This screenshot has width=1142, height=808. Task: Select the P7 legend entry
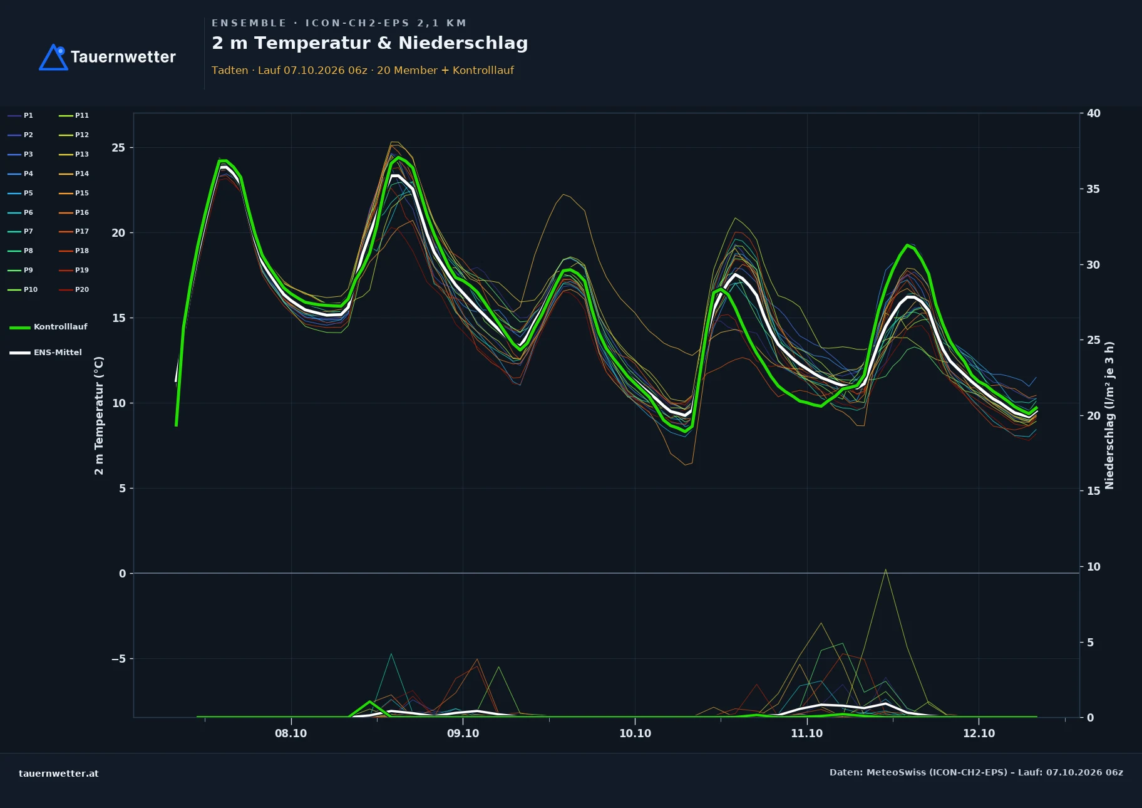point(20,232)
